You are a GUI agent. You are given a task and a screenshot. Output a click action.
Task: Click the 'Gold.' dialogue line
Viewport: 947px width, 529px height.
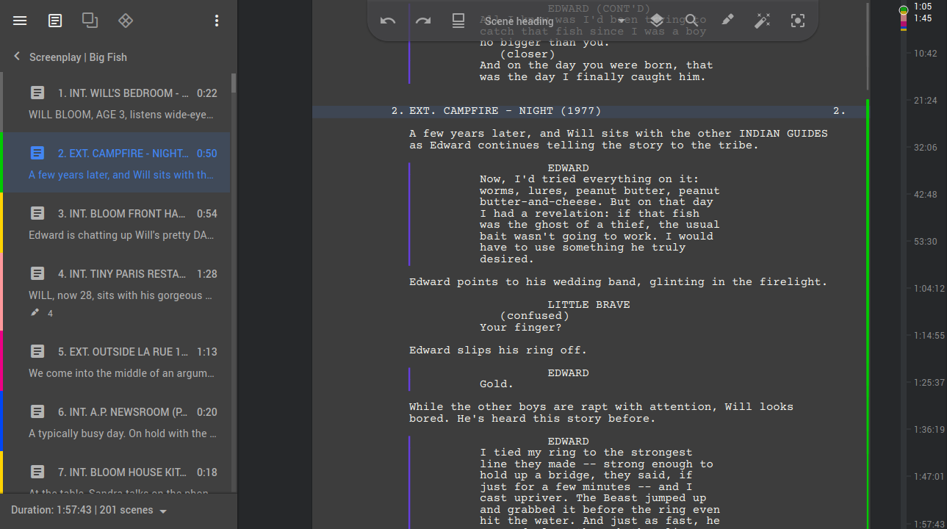497,384
